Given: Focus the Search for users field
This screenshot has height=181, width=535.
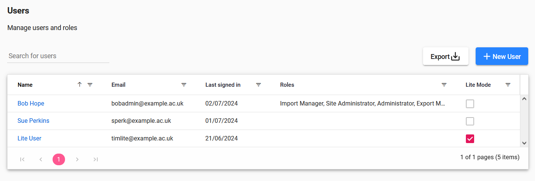Looking at the screenshot, I should (58, 56).
